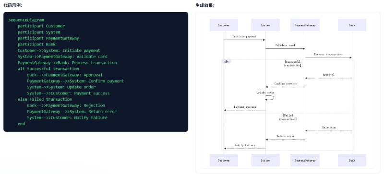This screenshot has height=174, width=384.
Task: Click the 生成效果 heading
Action: click(205, 5)
